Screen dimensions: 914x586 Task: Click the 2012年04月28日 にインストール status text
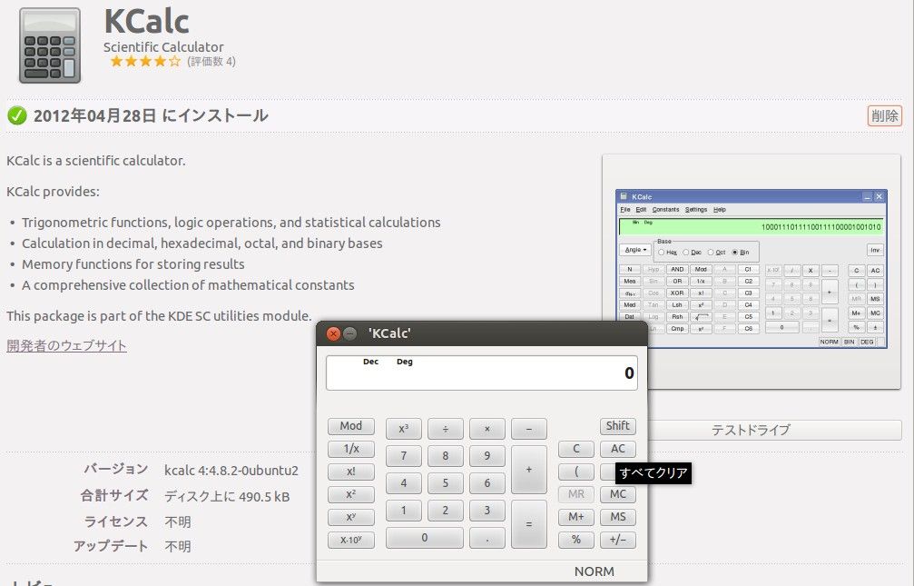click(x=151, y=115)
